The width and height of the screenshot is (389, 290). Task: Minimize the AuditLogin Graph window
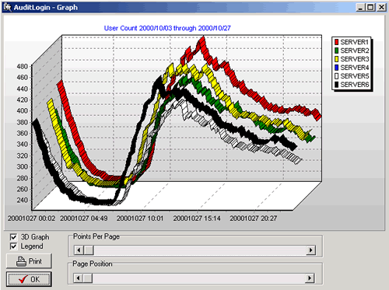(360, 7)
